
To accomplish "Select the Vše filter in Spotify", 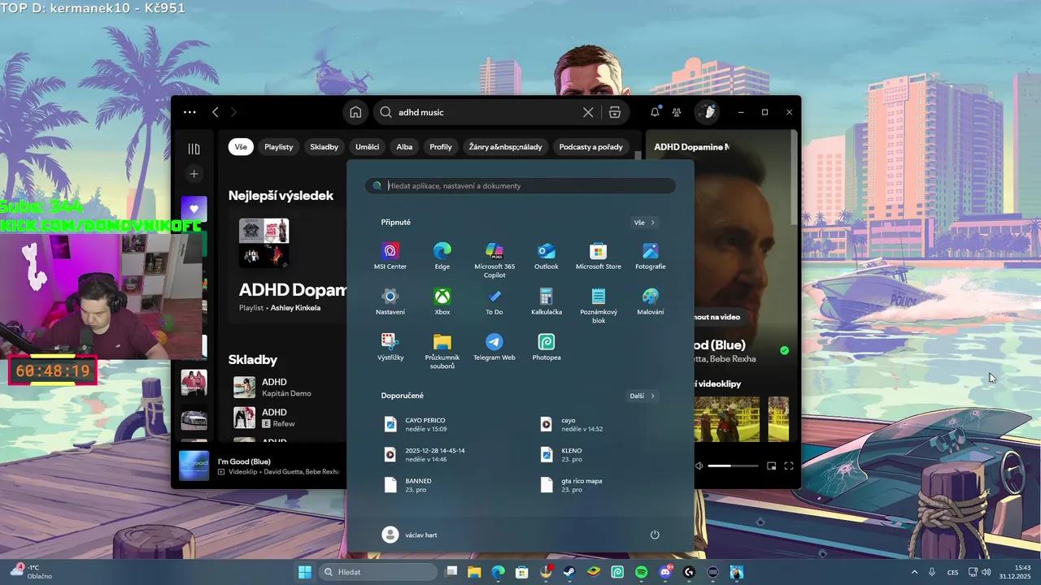I will tap(241, 147).
